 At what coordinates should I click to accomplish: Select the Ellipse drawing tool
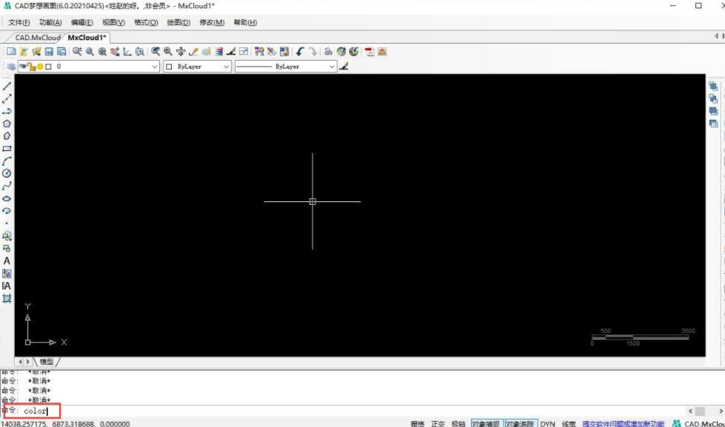[7, 198]
